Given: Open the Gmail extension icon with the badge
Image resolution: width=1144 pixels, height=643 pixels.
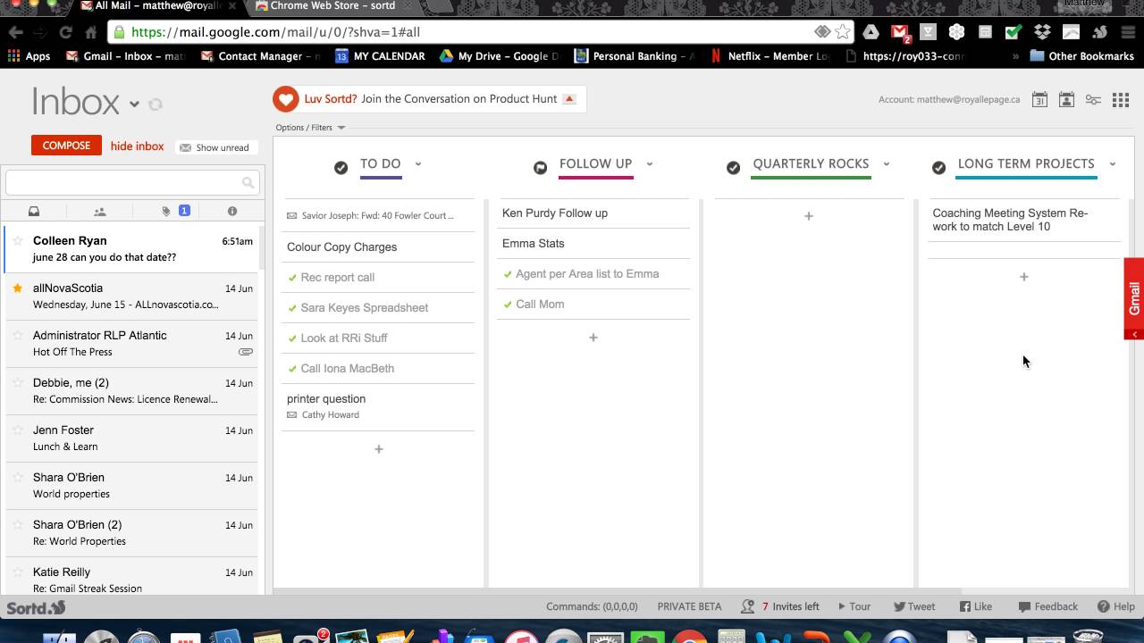Looking at the screenshot, I should pos(901,33).
